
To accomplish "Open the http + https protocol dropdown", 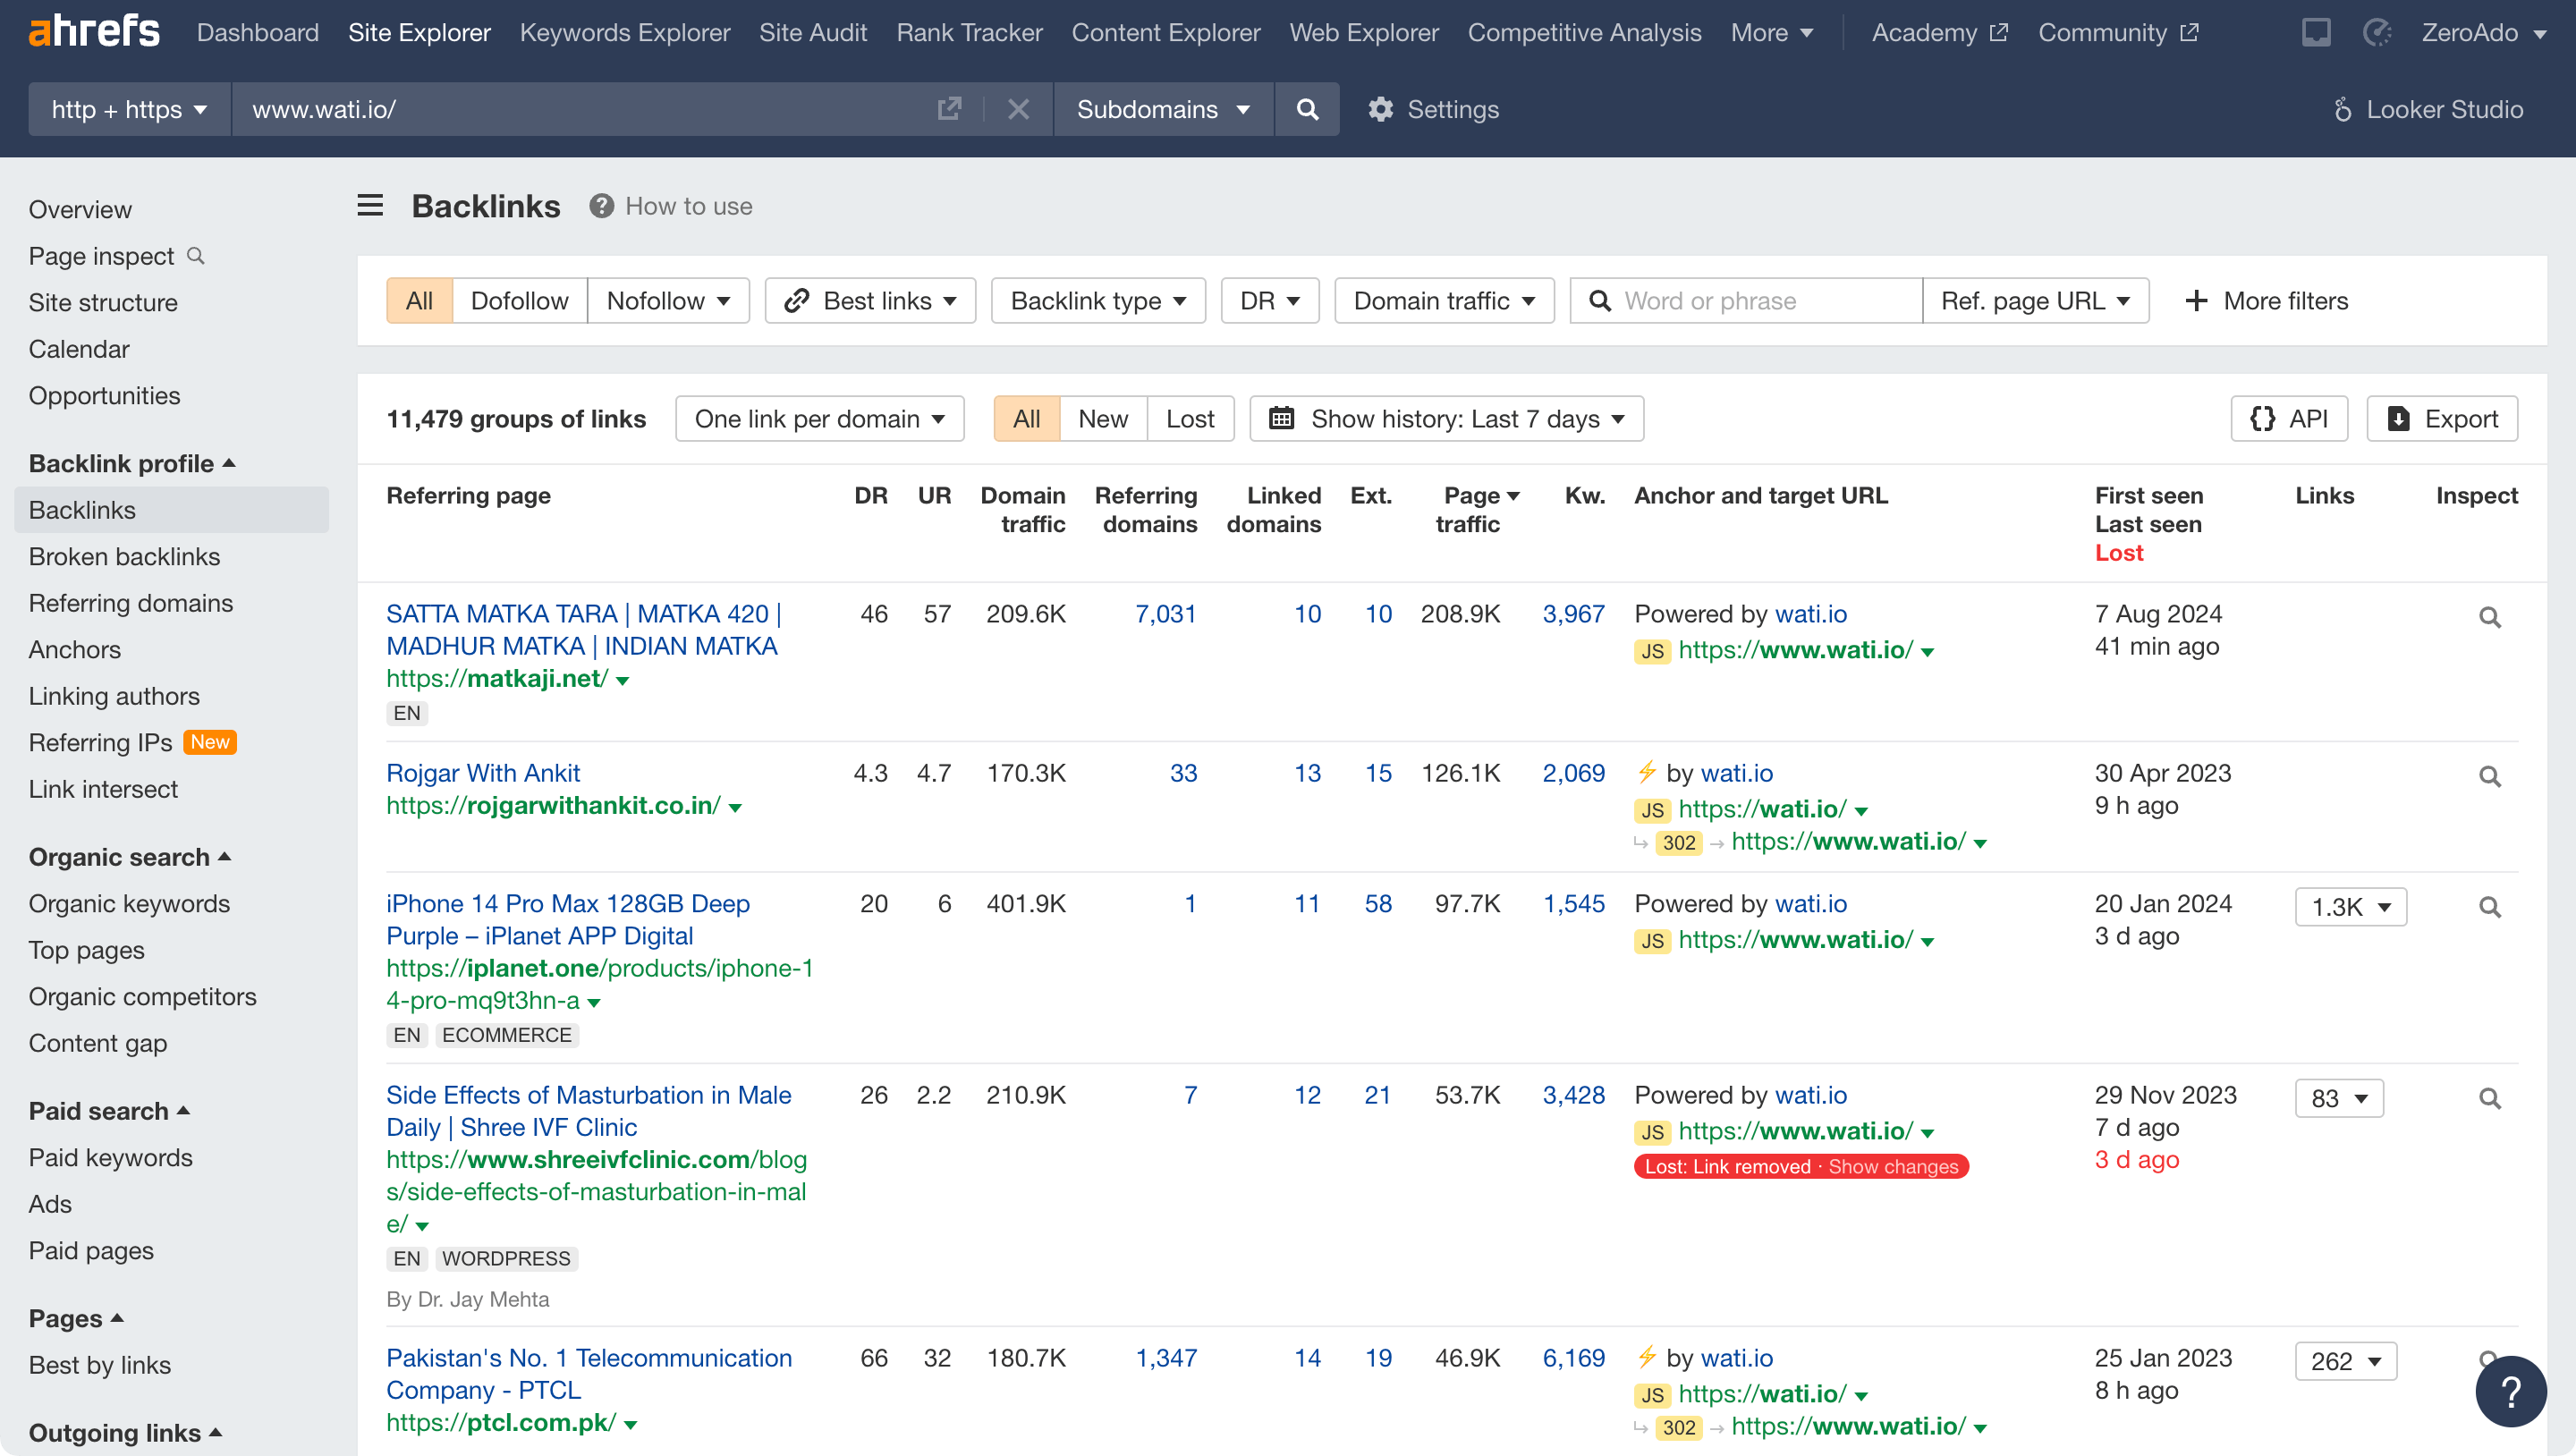I will 129,109.
